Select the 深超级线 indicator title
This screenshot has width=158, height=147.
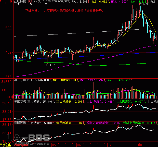pos(19,123)
